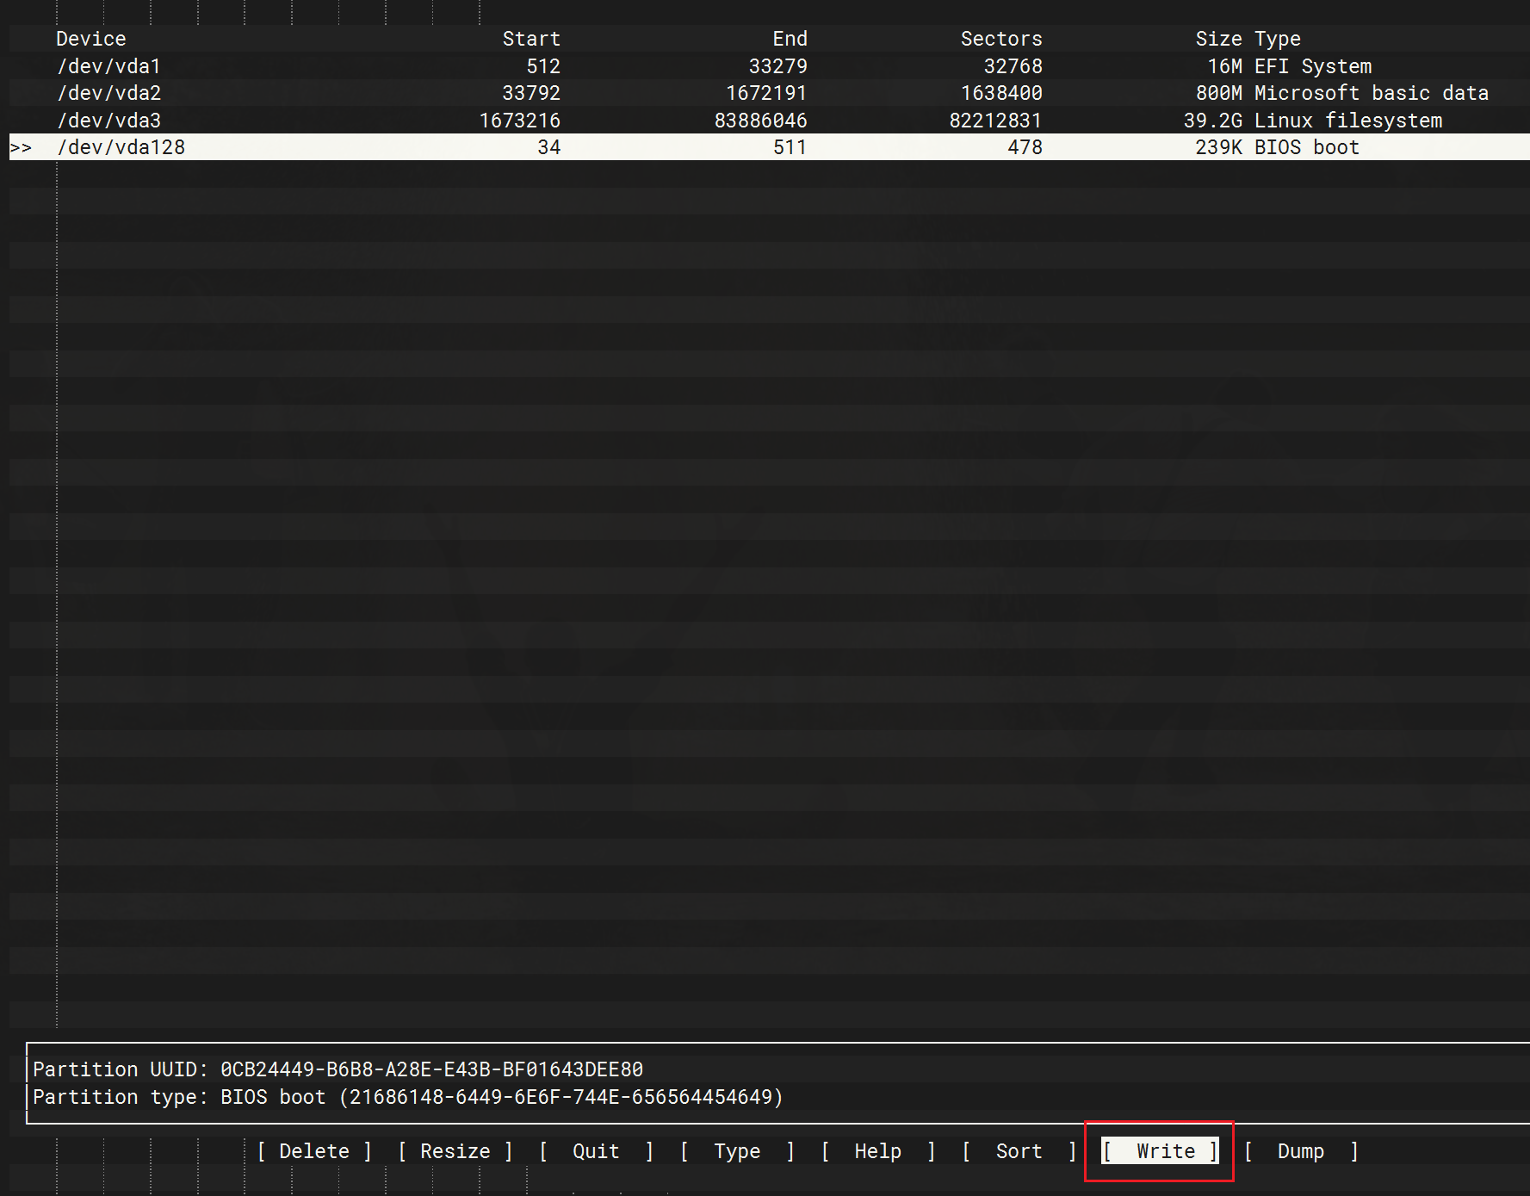Select the /dev/vda2 partition row
This screenshot has width=1530, height=1196.
click(109, 93)
